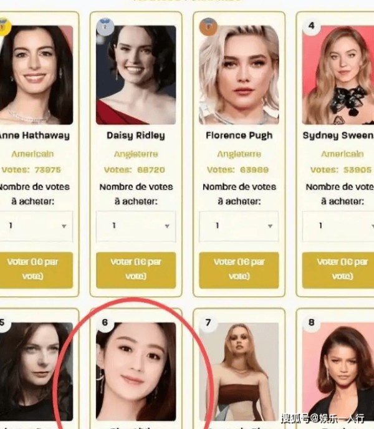374x429 pixels.
Task: Open Daisy Ridley portrait photo
Action: click(x=136, y=75)
